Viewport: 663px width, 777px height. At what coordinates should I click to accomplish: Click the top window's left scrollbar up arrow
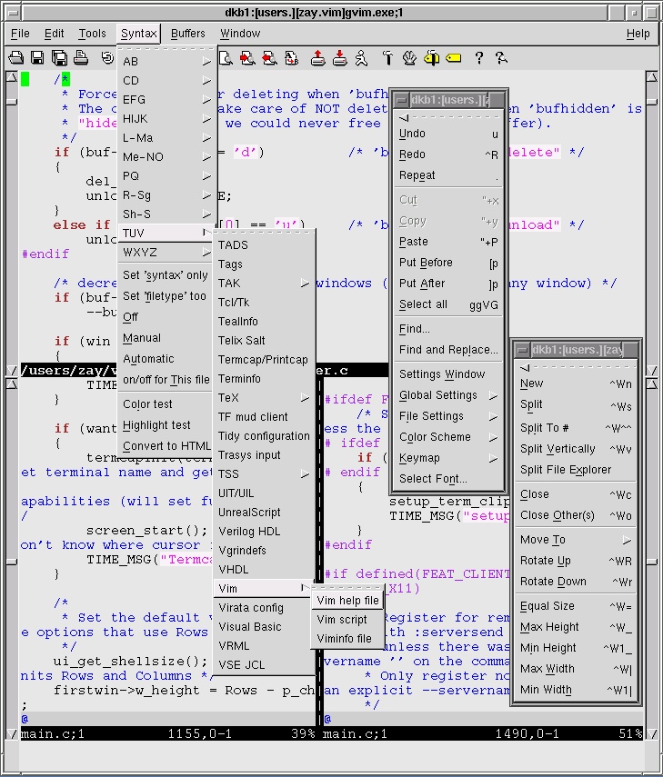(x=12, y=77)
